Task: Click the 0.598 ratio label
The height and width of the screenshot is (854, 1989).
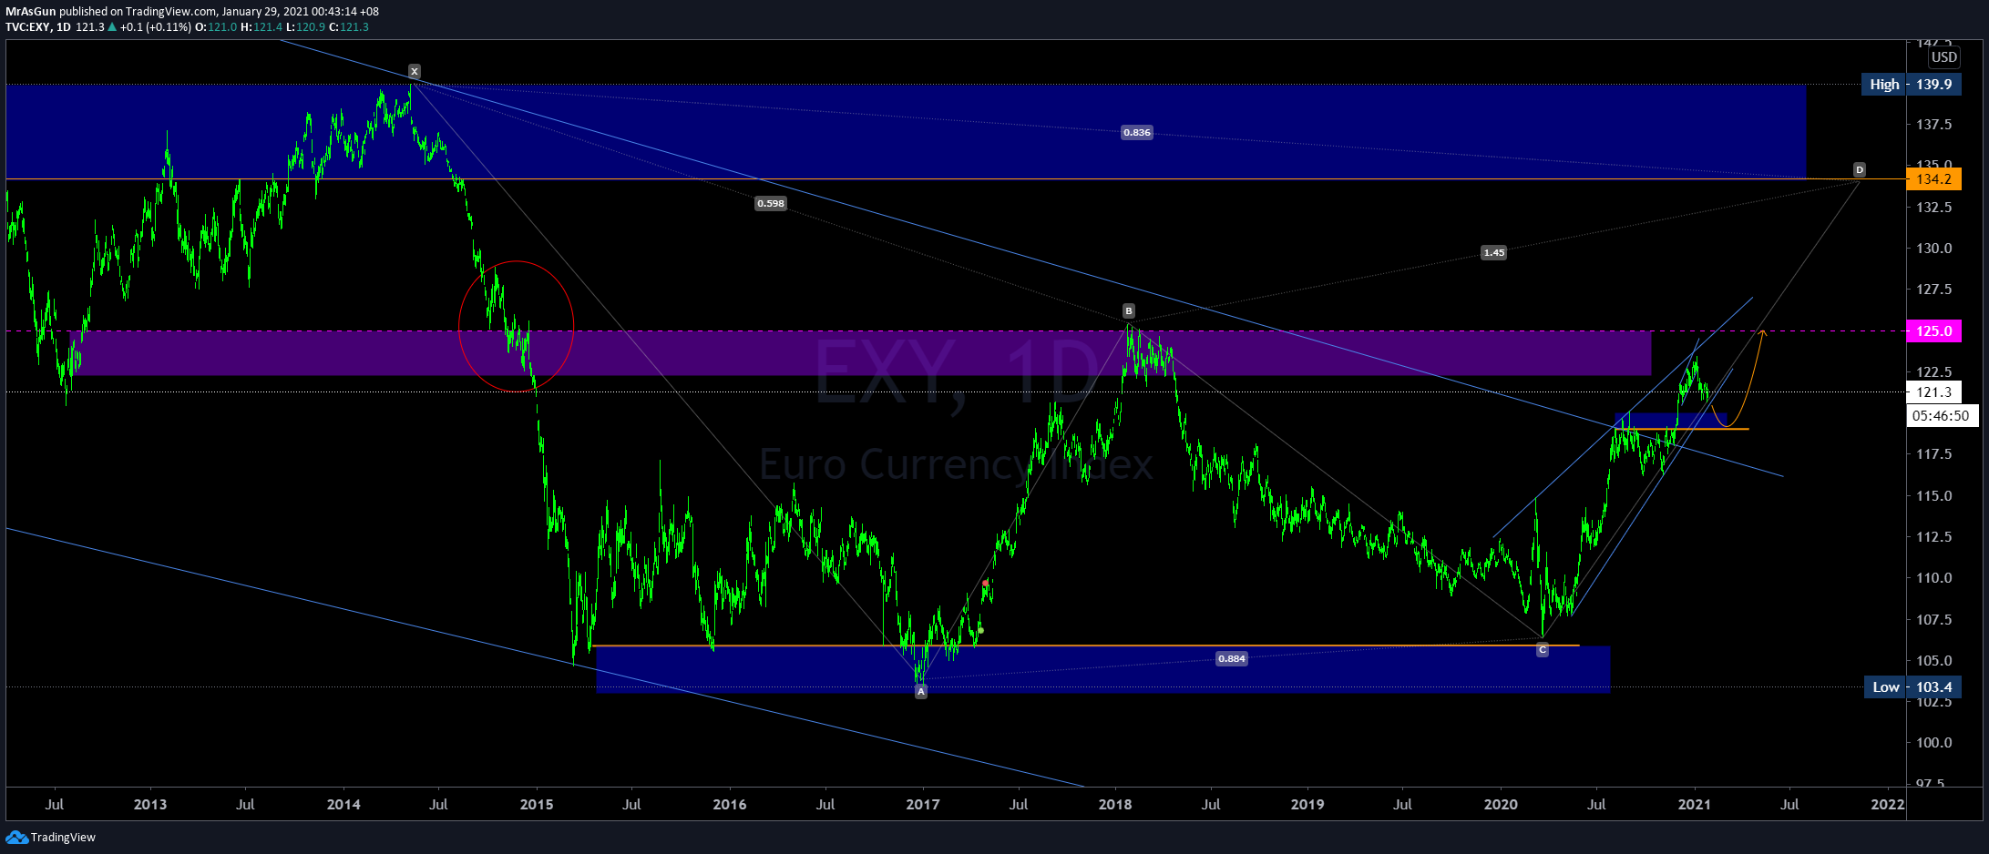Action: [x=771, y=203]
